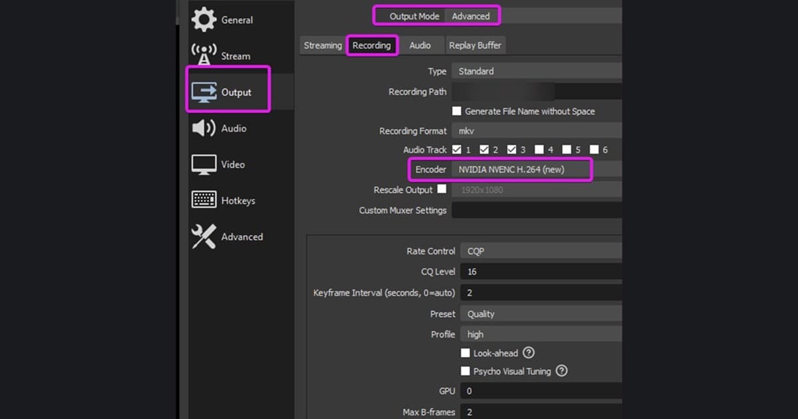Viewport: 798px width, 419px height.
Task: Open the Preset dropdown showing Quality
Action: pos(541,314)
